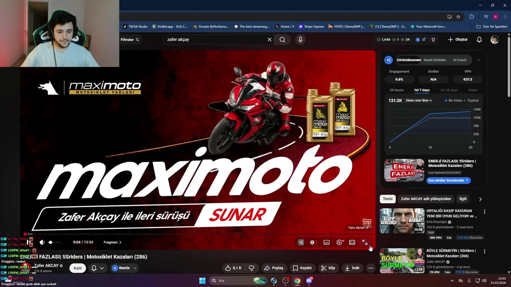Open the Zafer AKCAY channel name

(x=46, y=266)
